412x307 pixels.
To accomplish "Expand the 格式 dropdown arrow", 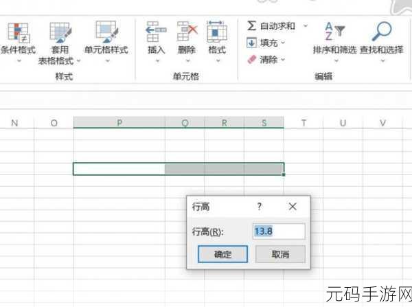I will [218, 60].
